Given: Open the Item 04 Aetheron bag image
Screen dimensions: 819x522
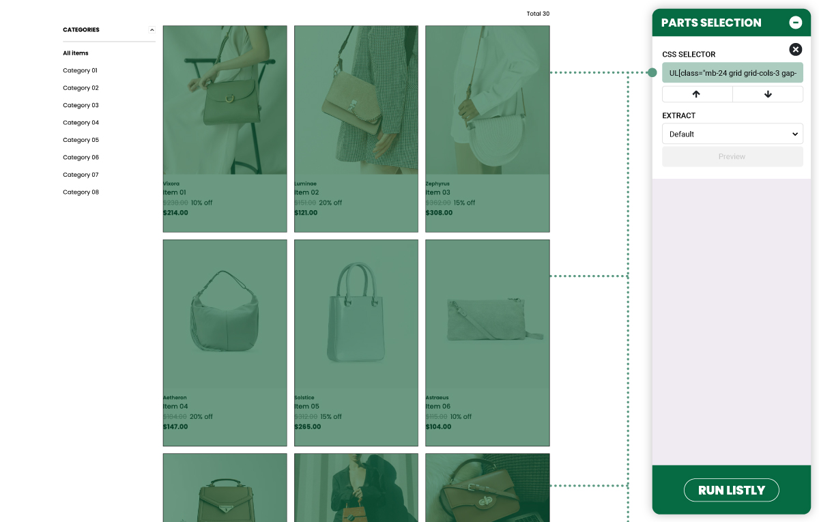Looking at the screenshot, I should 225,314.
